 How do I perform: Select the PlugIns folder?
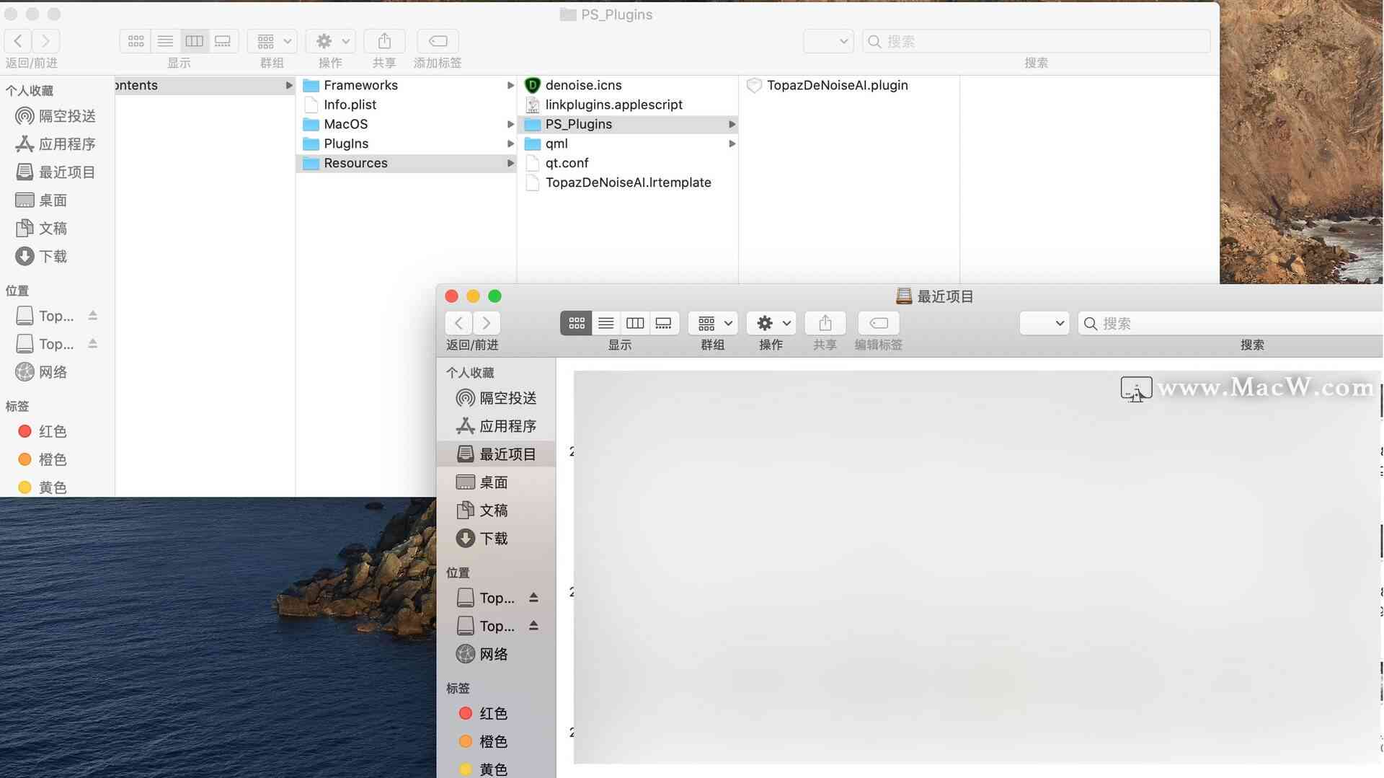[407, 143]
